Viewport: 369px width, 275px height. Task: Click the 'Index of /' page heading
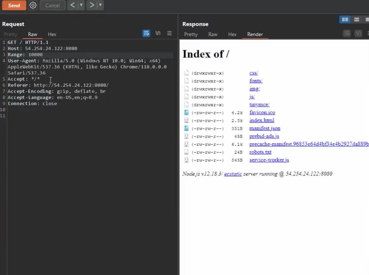pos(206,54)
